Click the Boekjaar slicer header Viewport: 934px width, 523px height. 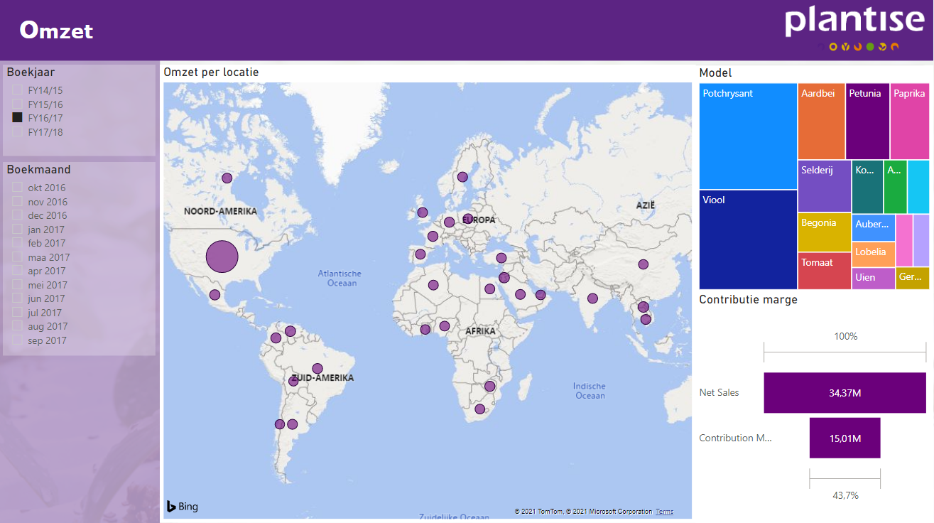31,72
